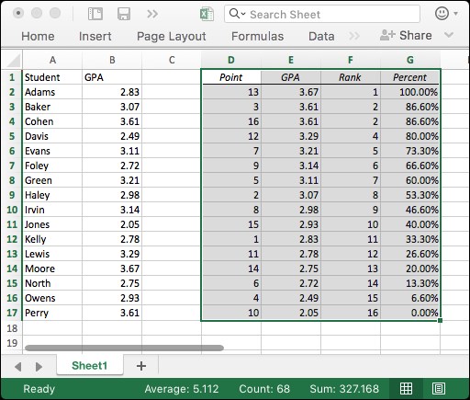This screenshot has height=400, width=470.
Task: Open the smiley feedback icon
Action: (442, 14)
